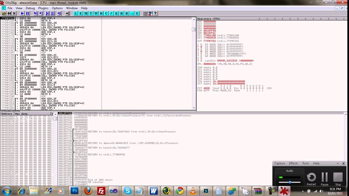The image size is (349, 196).
Task: Open debugging options list icon
Action: point(145,13)
